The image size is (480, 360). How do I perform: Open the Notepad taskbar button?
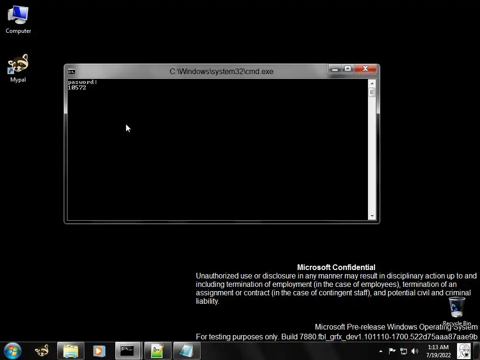tap(187, 351)
